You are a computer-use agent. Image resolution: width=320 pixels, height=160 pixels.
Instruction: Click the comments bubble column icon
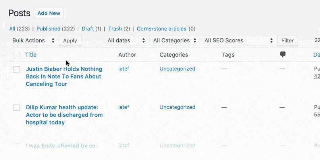(283, 55)
